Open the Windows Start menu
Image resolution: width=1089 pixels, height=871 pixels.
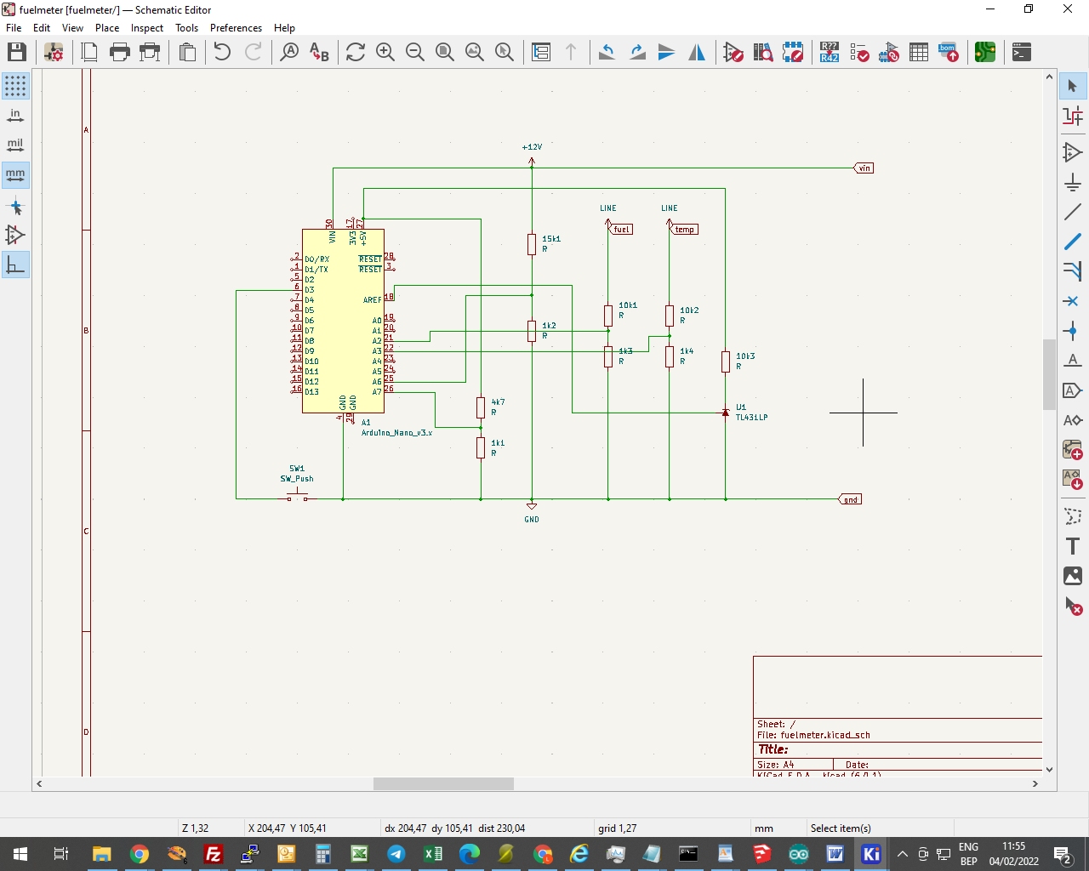tap(20, 854)
